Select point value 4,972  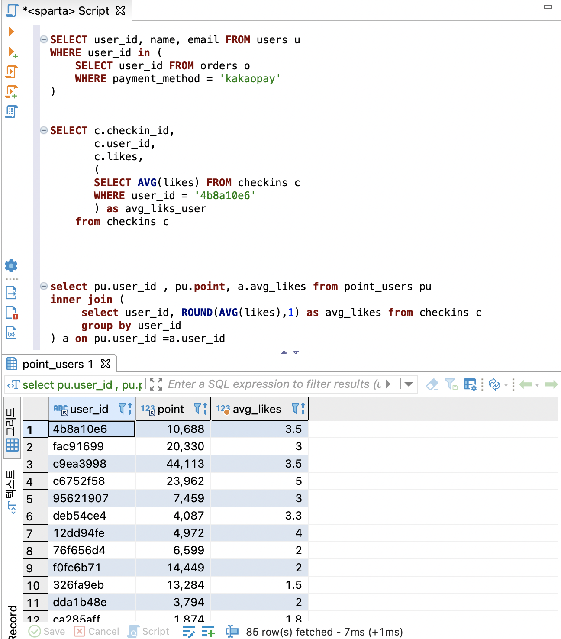pos(174,533)
